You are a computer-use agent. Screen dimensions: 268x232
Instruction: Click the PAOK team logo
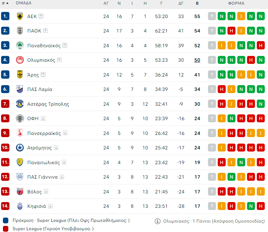(20, 31)
